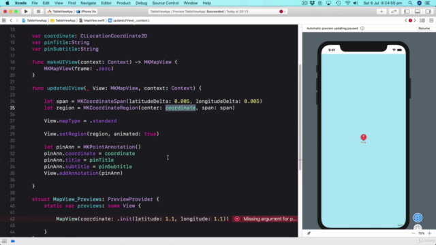Open Dropbox menu bar icon
Screen dimensions: 436x245
click(312, 3)
